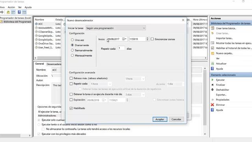
Task: Enable Retraso máx. (retraso aleatorio) checkbox
Action: 71,78
